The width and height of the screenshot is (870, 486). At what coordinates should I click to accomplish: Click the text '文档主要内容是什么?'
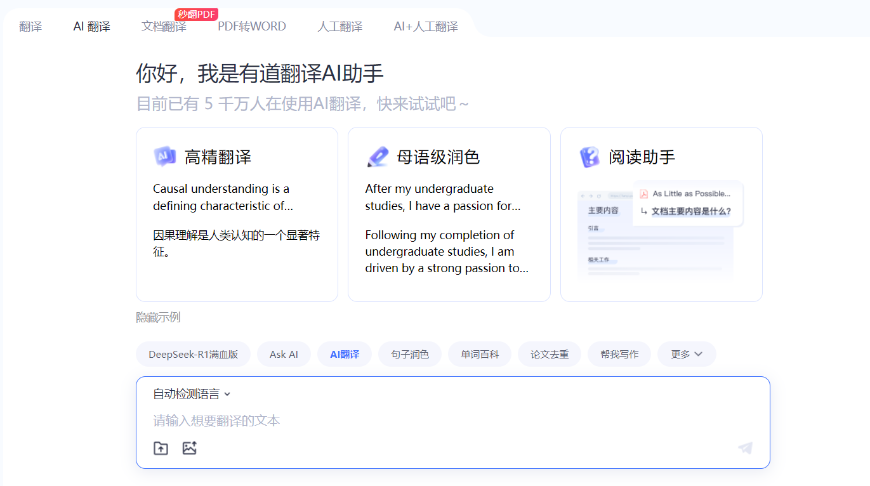pos(691,211)
